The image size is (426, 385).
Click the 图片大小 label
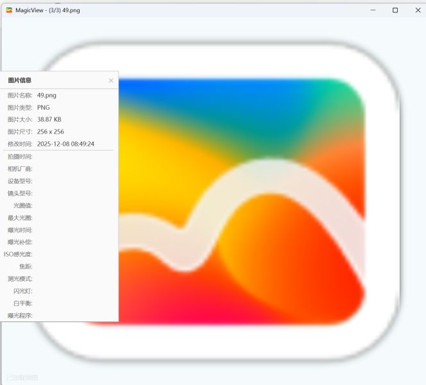[20, 119]
